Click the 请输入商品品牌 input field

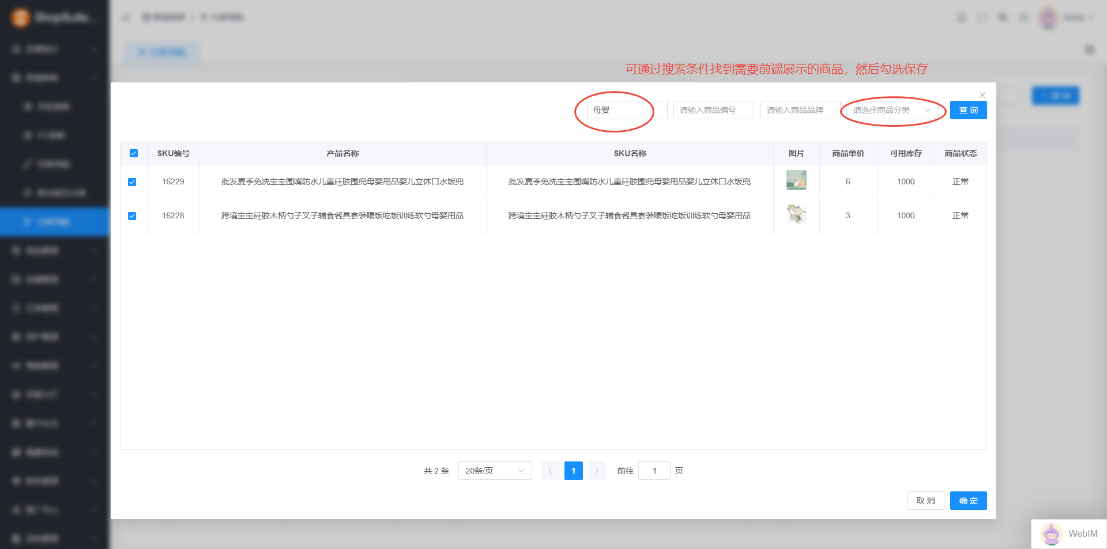point(800,110)
